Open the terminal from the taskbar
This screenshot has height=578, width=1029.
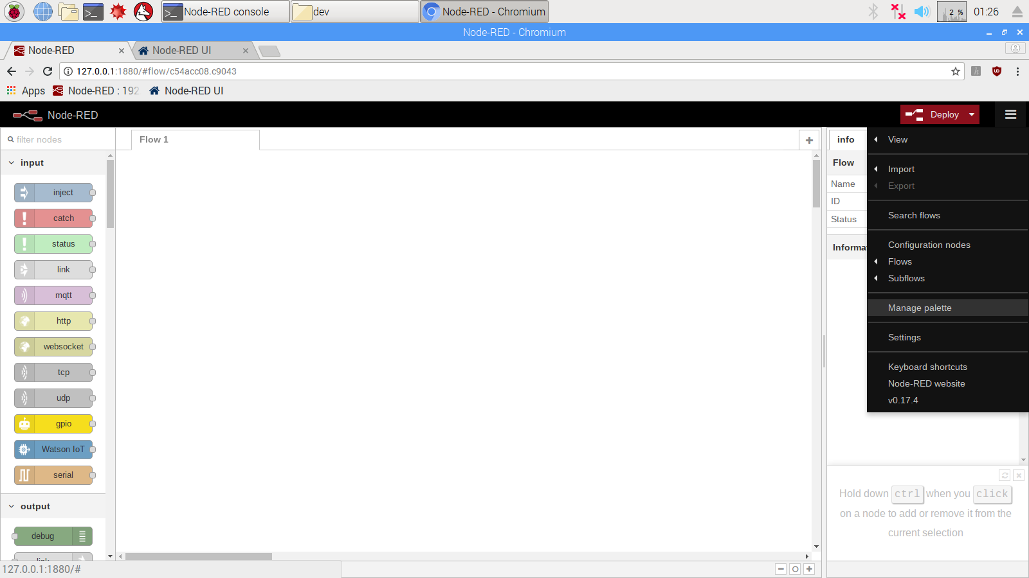(93, 12)
